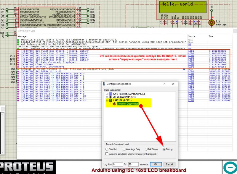Open LCD1 link at time 0.101298062s
The width and height of the screenshot is (237, 174).
[x=191, y=51]
